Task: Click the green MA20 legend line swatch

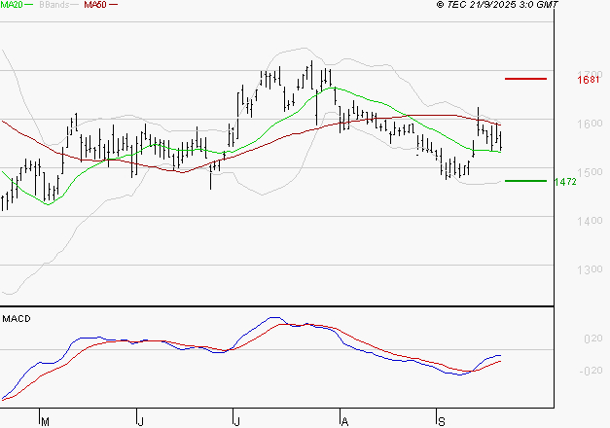Action: [30, 5]
